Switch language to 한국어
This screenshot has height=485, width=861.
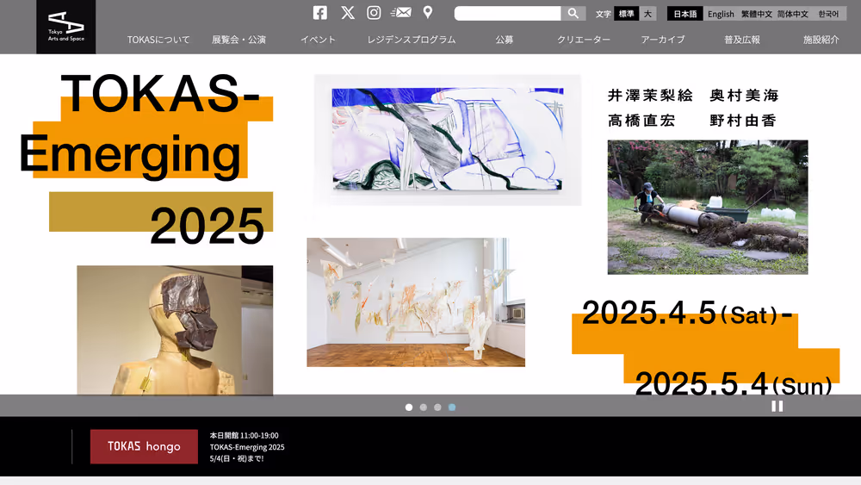pyautogui.click(x=828, y=14)
